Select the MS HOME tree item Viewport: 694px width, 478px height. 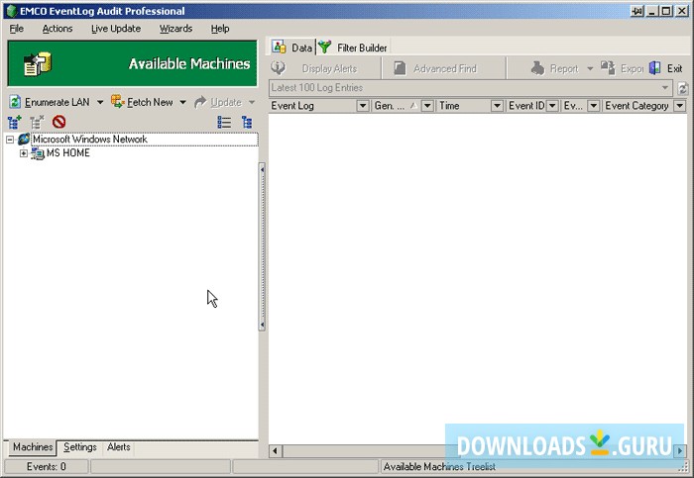tap(68, 152)
